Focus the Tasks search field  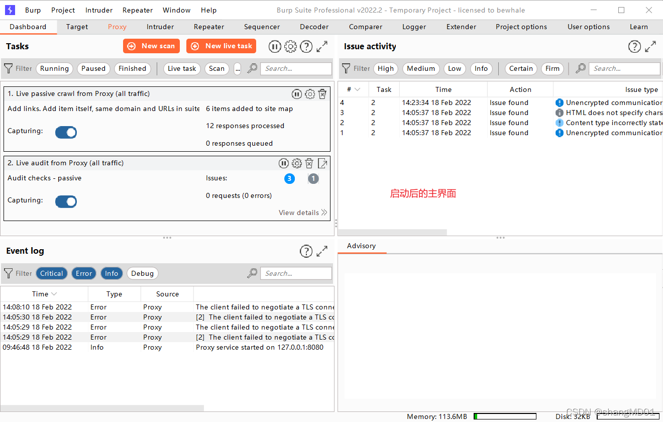point(296,69)
